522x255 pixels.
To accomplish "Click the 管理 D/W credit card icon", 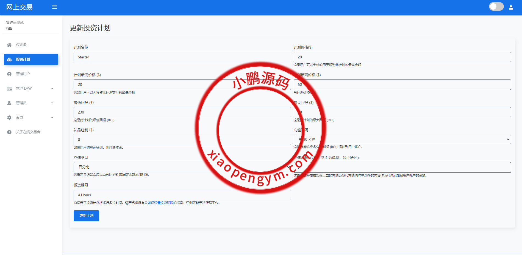I will pos(9,89).
